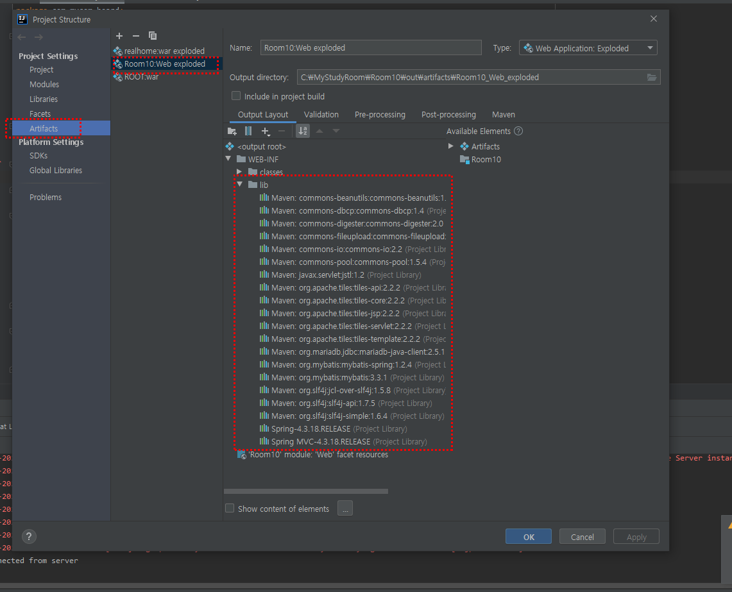Click the create directory icon in Output Layout
The width and height of the screenshot is (732, 592).
[232, 131]
